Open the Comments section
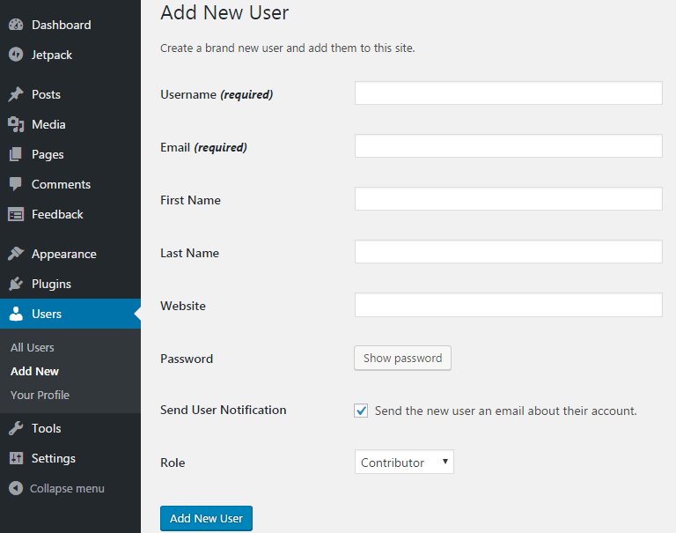Viewport: 676px width, 533px height. (62, 184)
